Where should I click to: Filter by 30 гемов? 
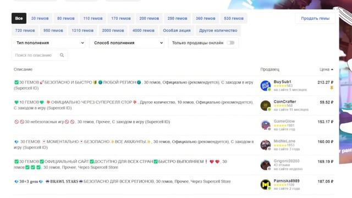click(40, 18)
